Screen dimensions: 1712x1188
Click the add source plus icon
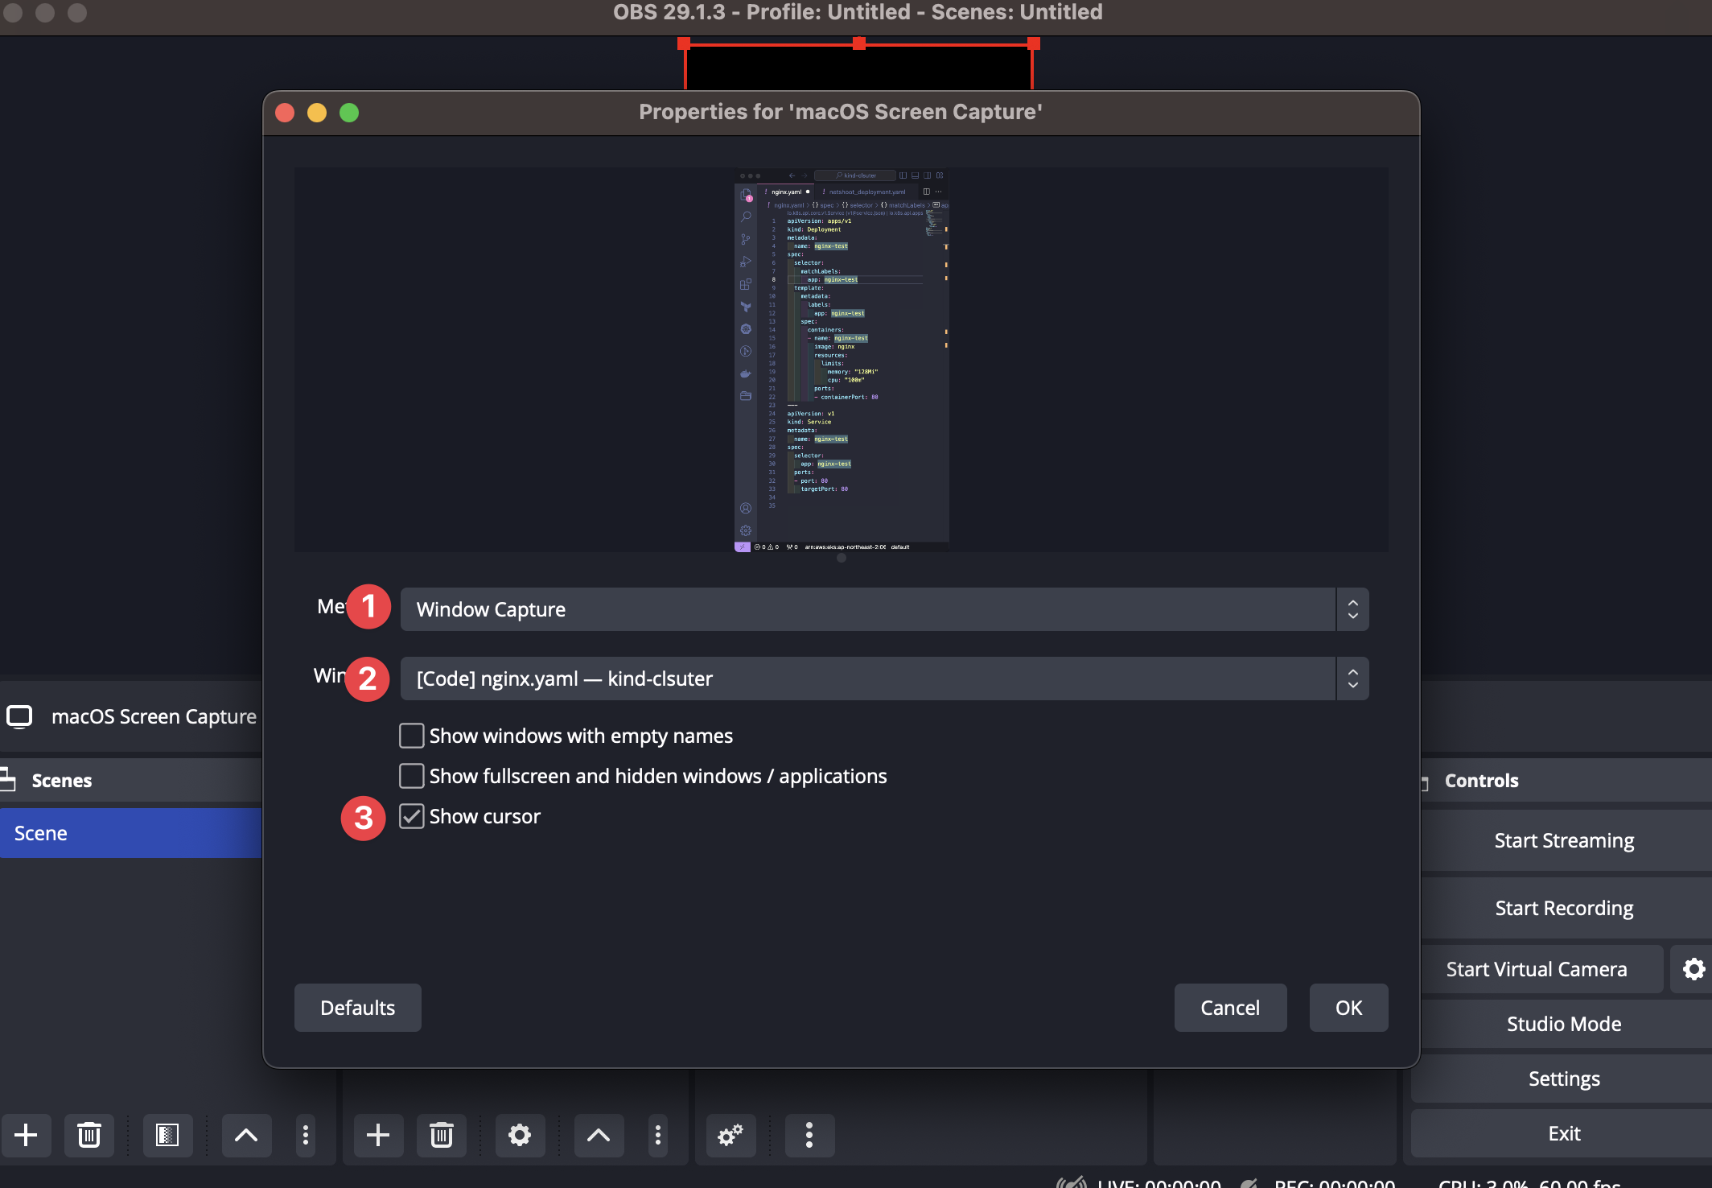[x=378, y=1135]
